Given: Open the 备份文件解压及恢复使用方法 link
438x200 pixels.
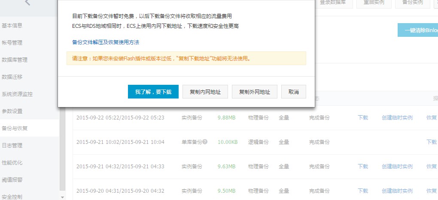Looking at the screenshot, I should tap(106, 42).
